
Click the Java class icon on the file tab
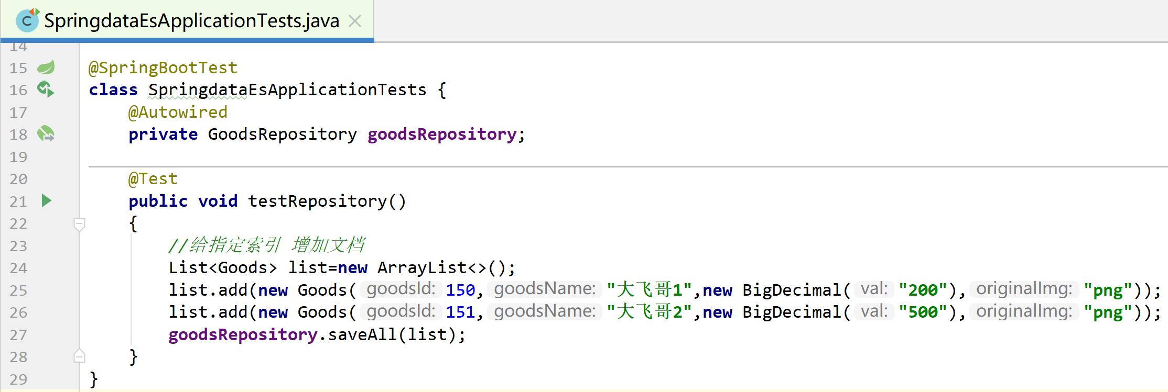click(27, 20)
